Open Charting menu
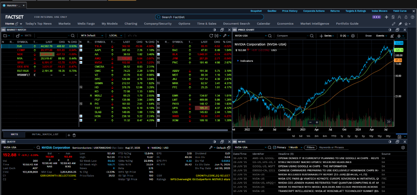 pyautogui.click(x=131, y=24)
